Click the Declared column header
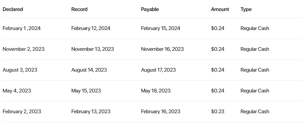 (x=13, y=9)
